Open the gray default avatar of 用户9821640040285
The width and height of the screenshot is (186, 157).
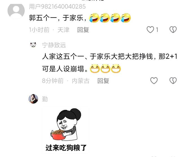16,10
